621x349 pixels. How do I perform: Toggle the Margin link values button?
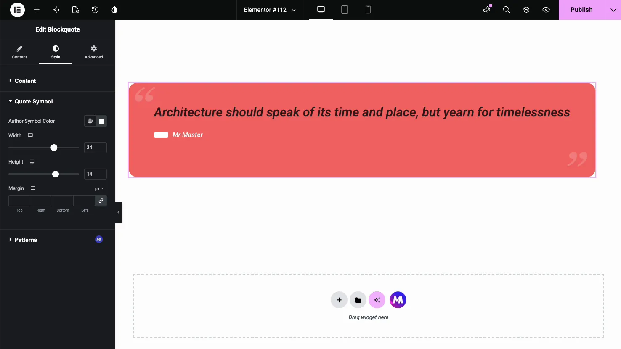(101, 201)
